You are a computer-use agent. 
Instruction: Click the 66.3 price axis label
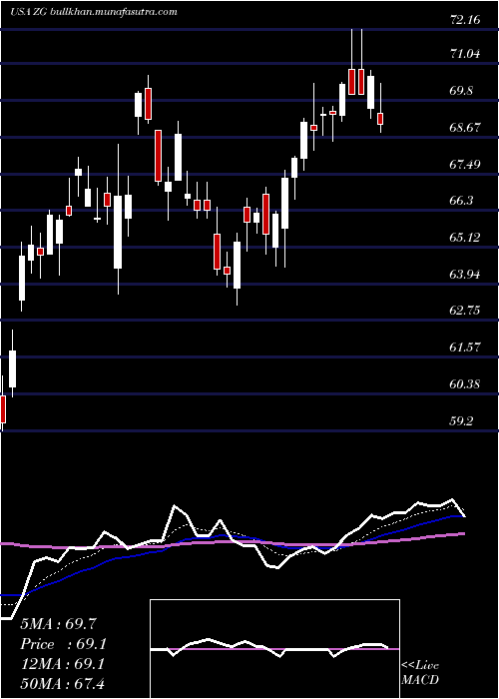click(463, 201)
